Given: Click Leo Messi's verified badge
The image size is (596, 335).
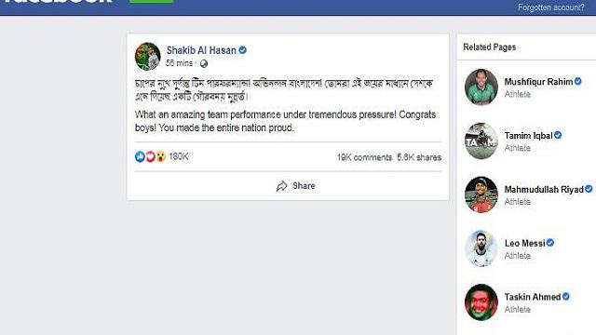Looking at the screenshot, I should [x=550, y=242].
